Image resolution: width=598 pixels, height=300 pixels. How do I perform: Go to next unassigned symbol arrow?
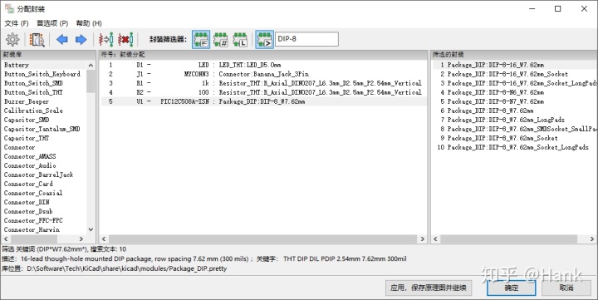81,39
